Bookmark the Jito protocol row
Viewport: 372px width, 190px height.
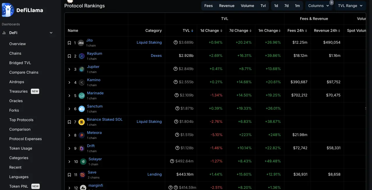click(x=69, y=43)
